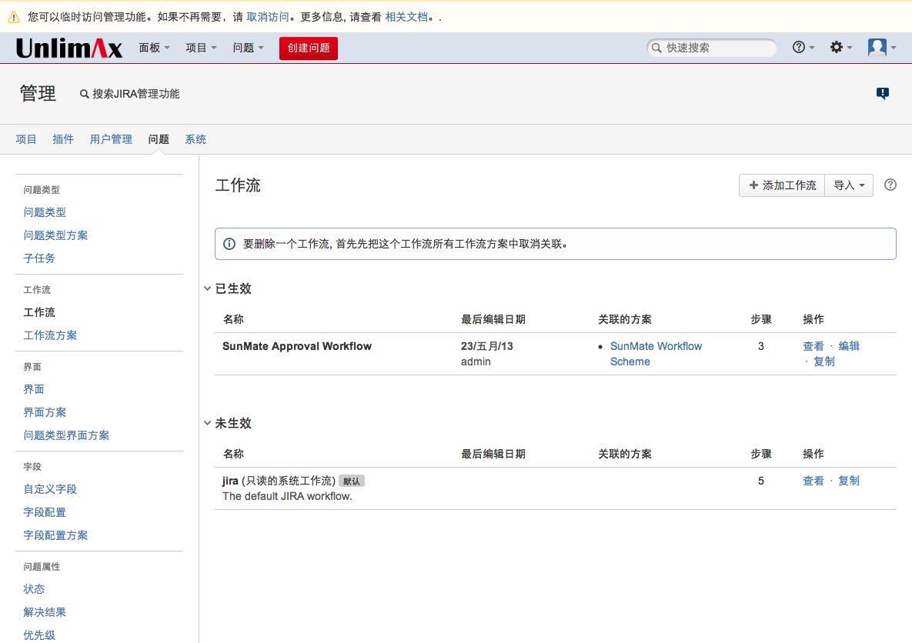
Task: Open the user avatar profile menu
Action: click(881, 48)
